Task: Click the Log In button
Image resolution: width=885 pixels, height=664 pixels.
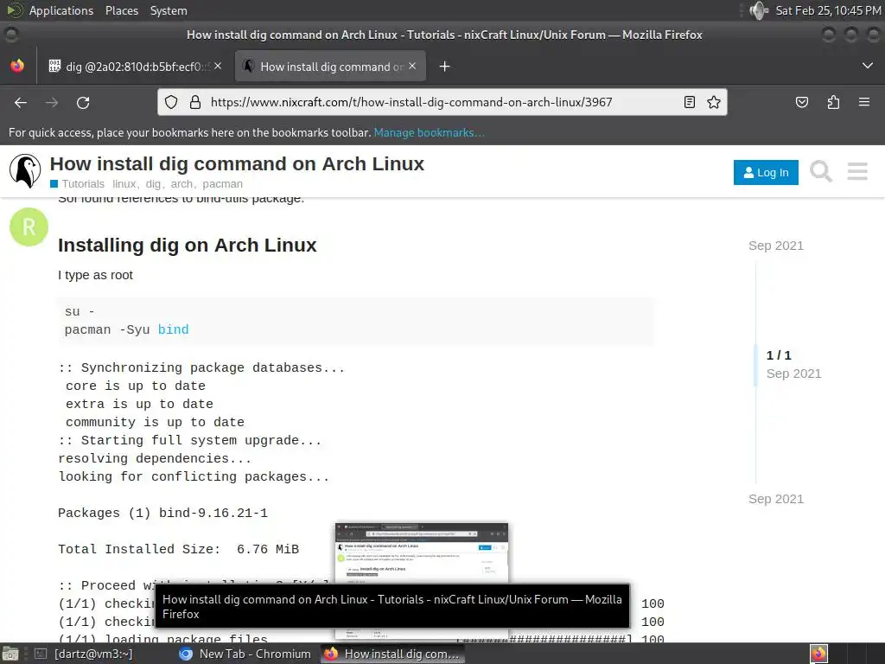Action: coord(766,172)
